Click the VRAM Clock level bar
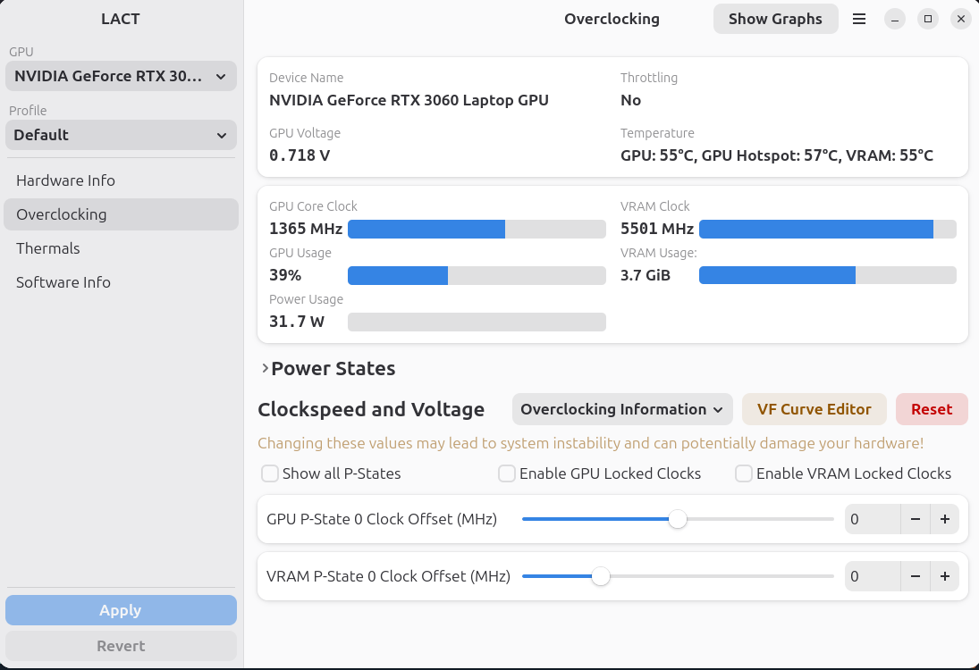979x670 pixels. click(827, 229)
